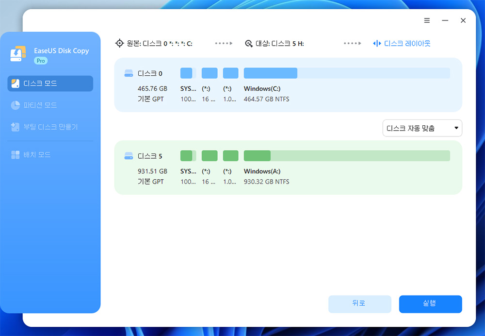This screenshot has height=336, width=485.
Task: Click 부팅 디스크 만들기 icon
Action: [x=15, y=127]
